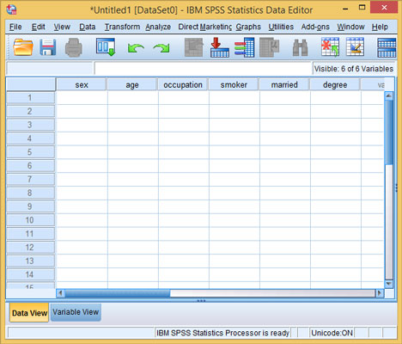Screen dimensions: 402x344
Task: Minimize the SPSS Data Editor window
Action: click(x=345, y=9)
